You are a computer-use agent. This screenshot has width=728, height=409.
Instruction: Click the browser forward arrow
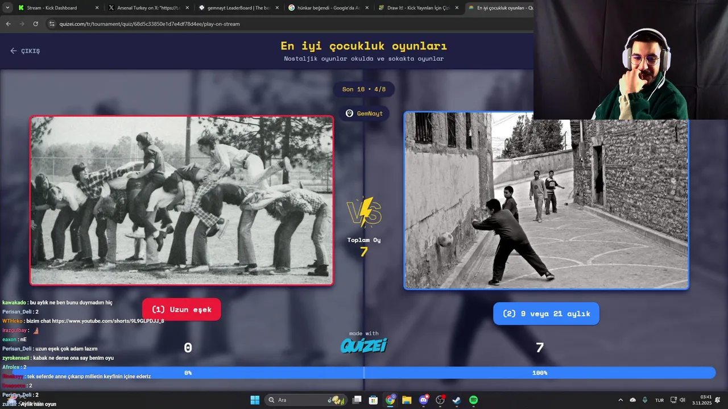tap(22, 24)
